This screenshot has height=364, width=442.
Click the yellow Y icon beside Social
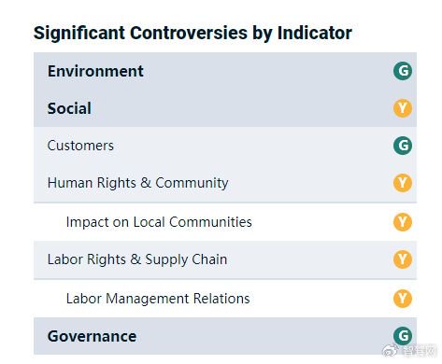pyautogui.click(x=403, y=108)
